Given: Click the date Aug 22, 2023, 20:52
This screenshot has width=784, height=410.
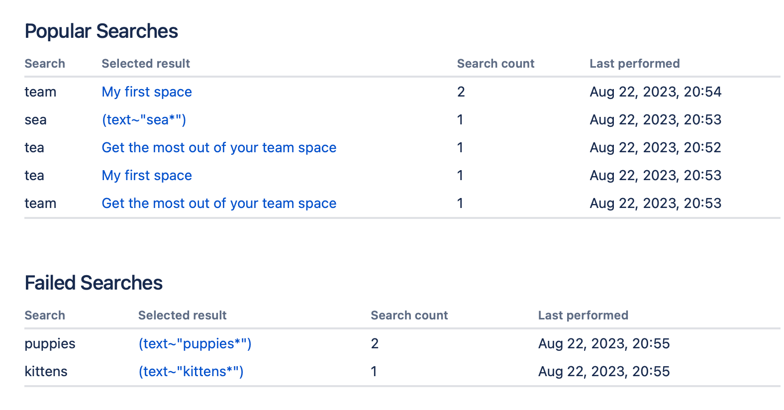Looking at the screenshot, I should (x=656, y=148).
